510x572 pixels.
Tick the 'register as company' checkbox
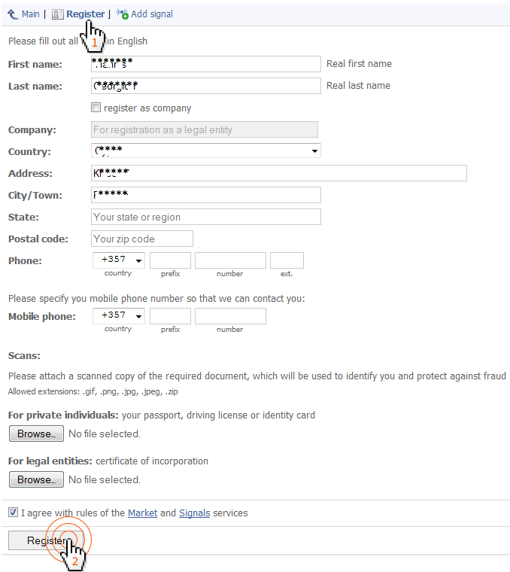[96, 108]
